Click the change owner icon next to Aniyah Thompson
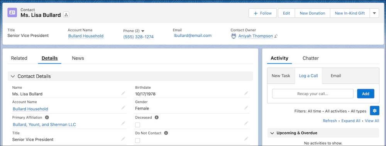386x146 pixels. [x=276, y=36]
